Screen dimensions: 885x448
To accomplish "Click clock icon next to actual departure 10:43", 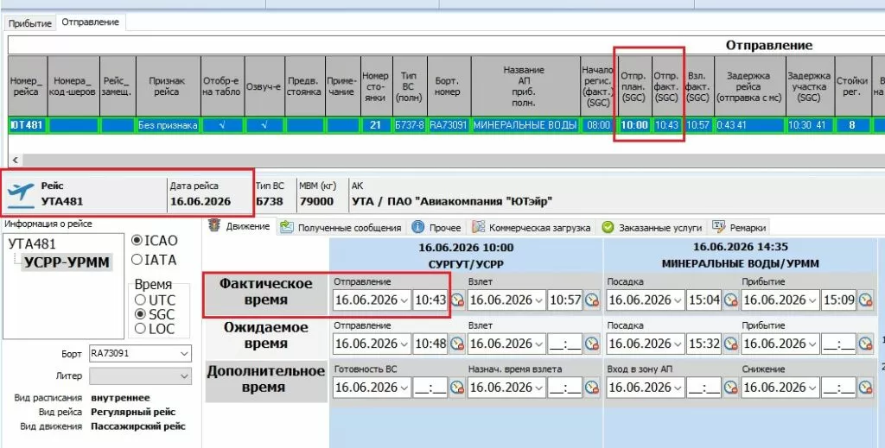I will 456,300.
